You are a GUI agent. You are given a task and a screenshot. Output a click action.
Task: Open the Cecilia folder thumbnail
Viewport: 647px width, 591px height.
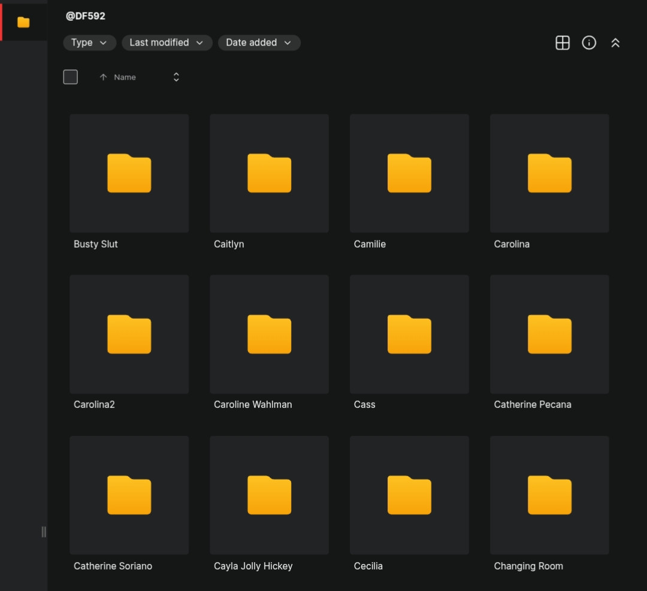coord(409,495)
